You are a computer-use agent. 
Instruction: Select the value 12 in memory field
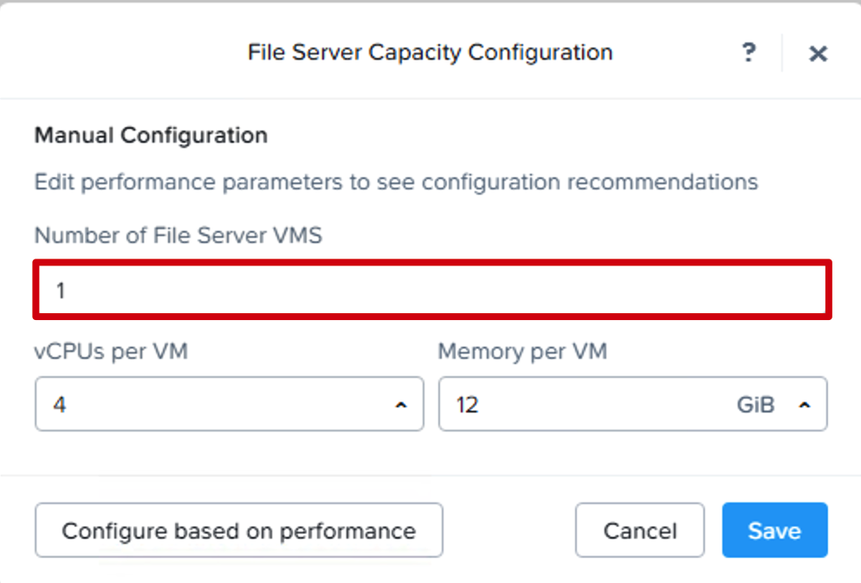tap(467, 405)
